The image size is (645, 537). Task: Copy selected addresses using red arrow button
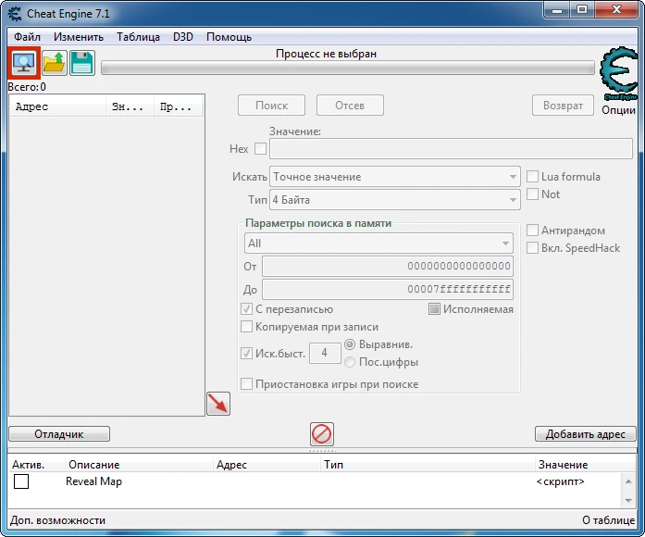point(218,404)
